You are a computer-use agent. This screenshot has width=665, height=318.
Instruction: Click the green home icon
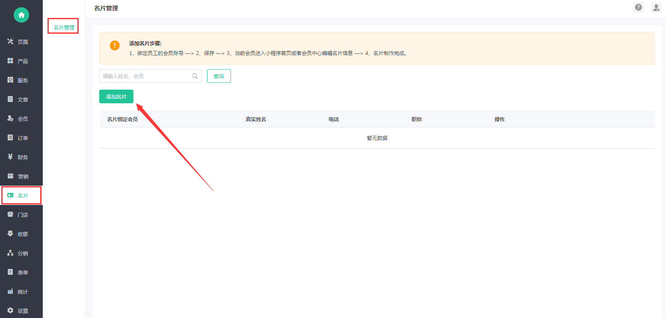(21, 15)
